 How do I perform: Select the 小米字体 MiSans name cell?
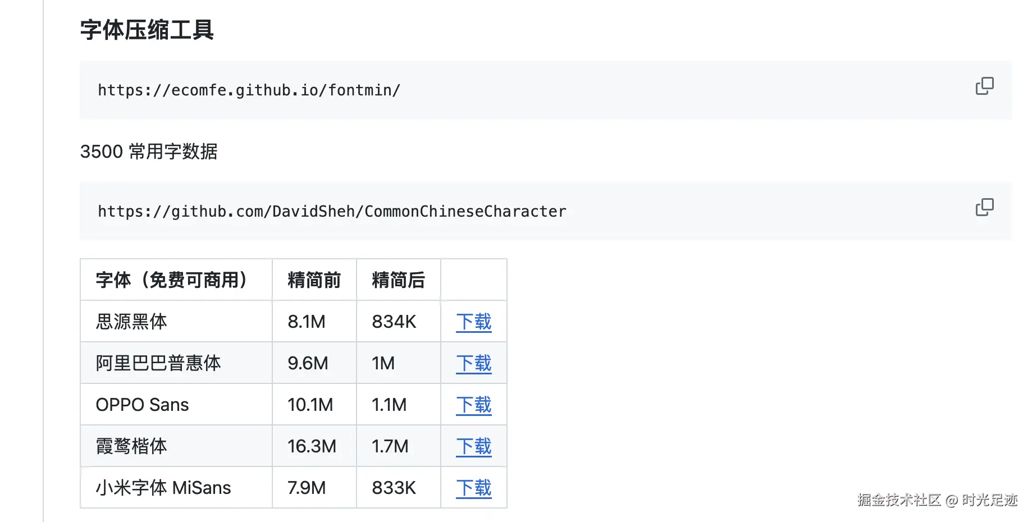coord(163,488)
